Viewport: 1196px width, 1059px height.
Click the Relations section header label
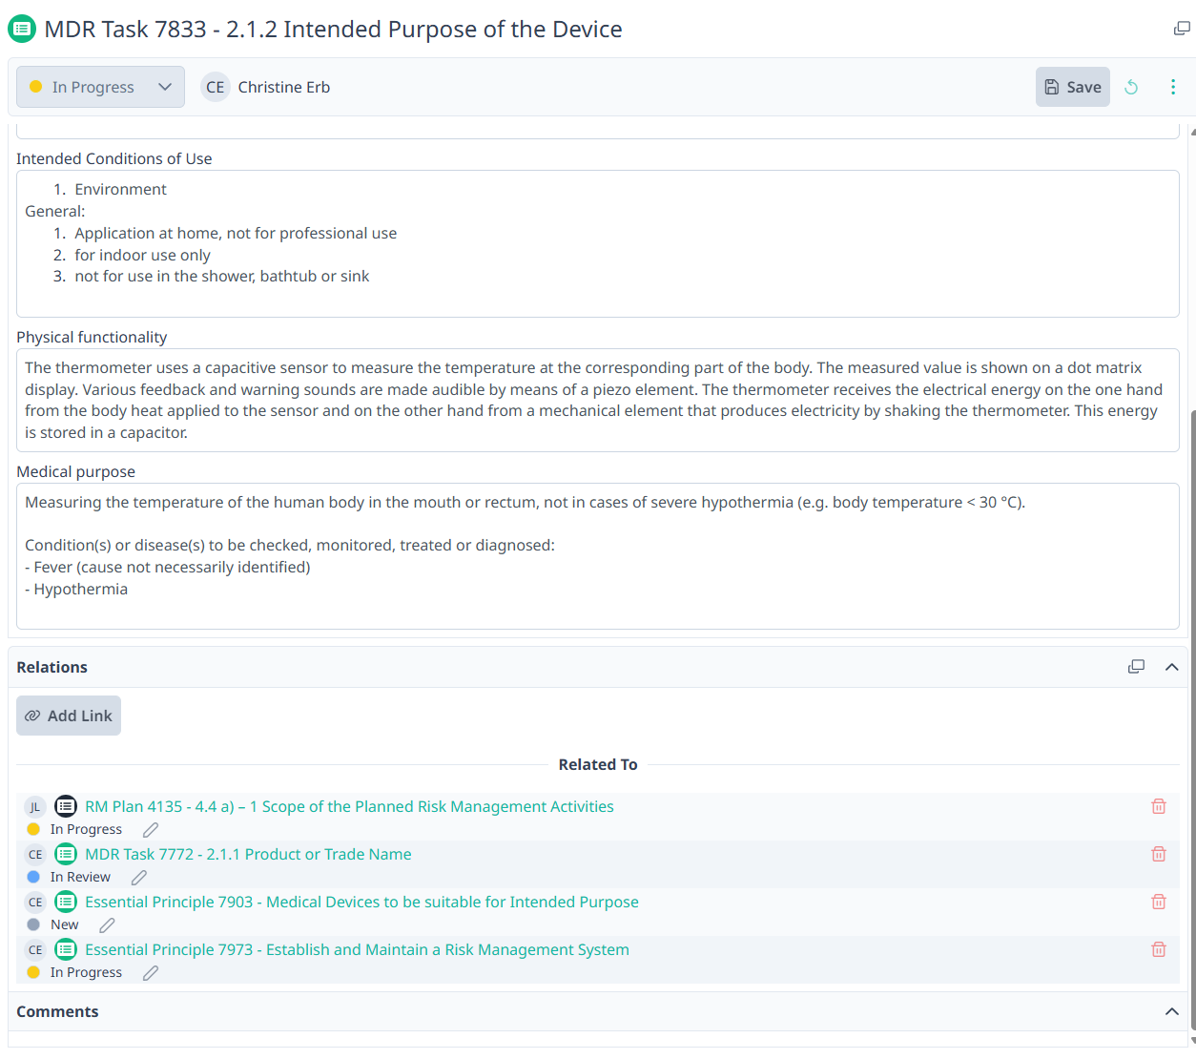point(52,667)
